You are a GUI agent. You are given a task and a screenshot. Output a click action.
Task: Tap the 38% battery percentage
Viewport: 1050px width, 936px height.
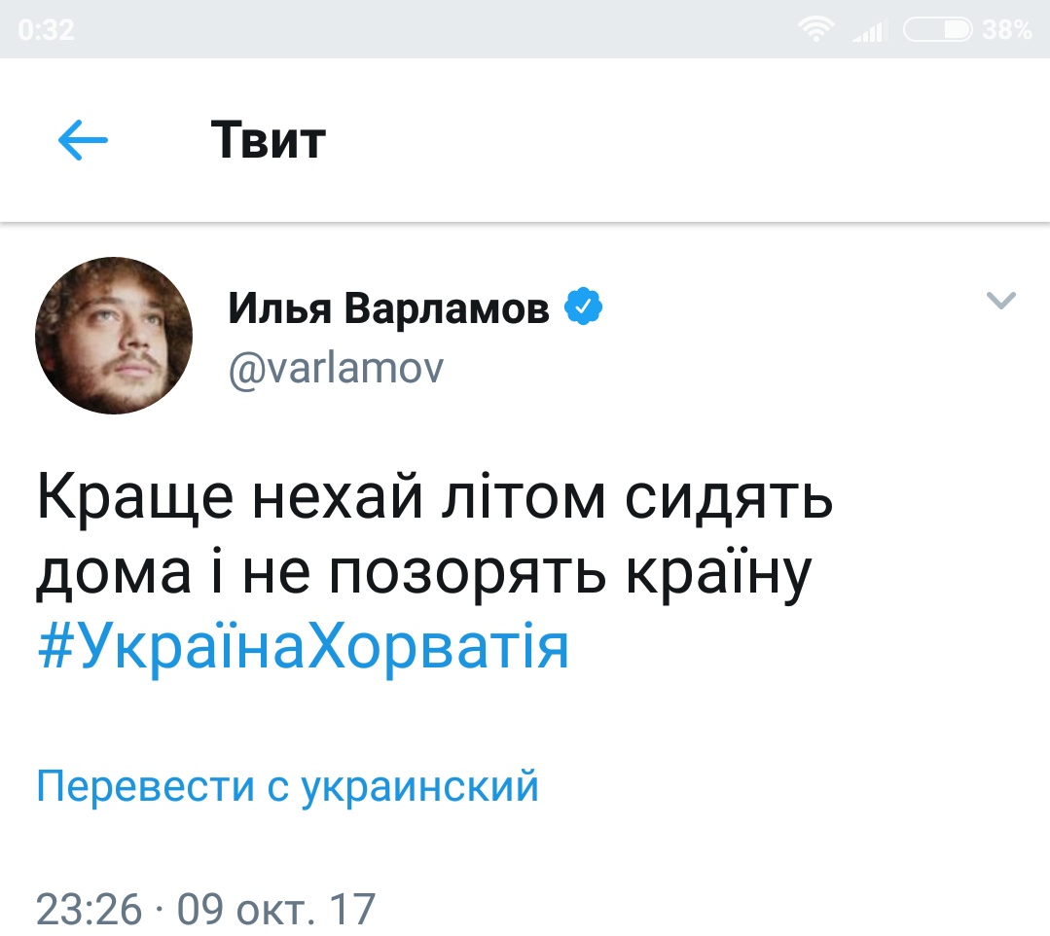[x=1007, y=30]
